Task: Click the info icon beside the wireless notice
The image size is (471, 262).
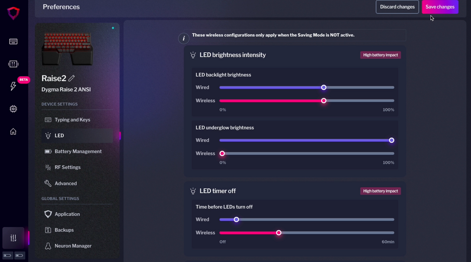Action: [184, 39]
